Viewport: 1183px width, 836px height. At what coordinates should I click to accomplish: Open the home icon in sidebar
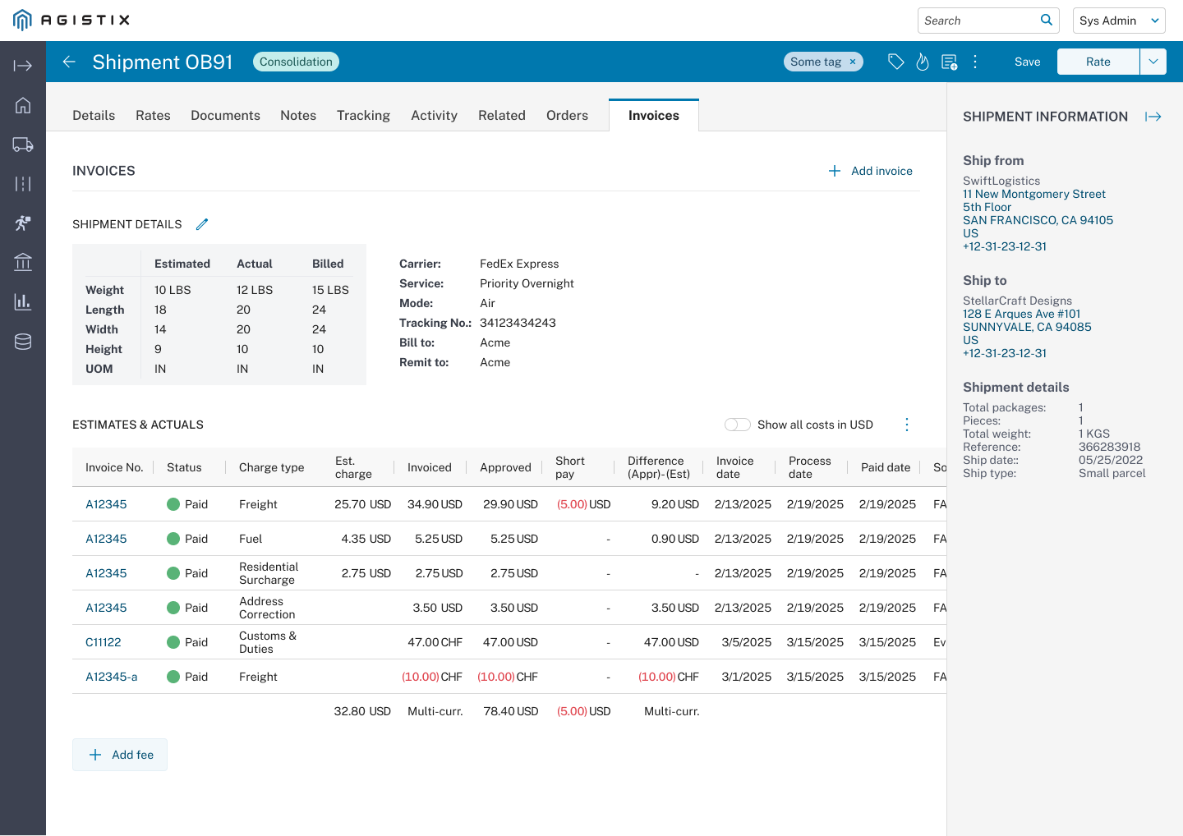point(23,105)
